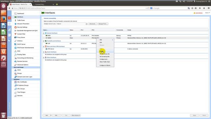Open Intrusion Prevention section

23,24
